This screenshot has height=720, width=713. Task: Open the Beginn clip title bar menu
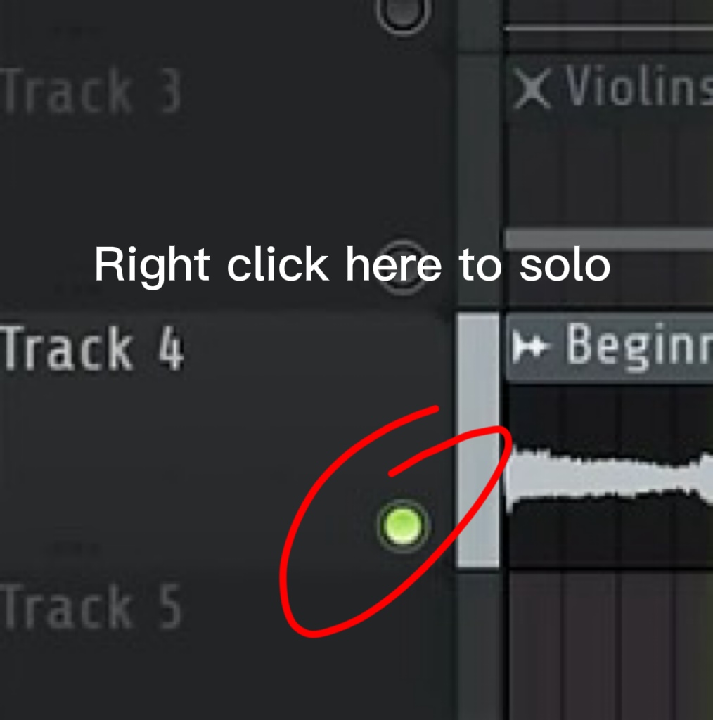(609, 346)
